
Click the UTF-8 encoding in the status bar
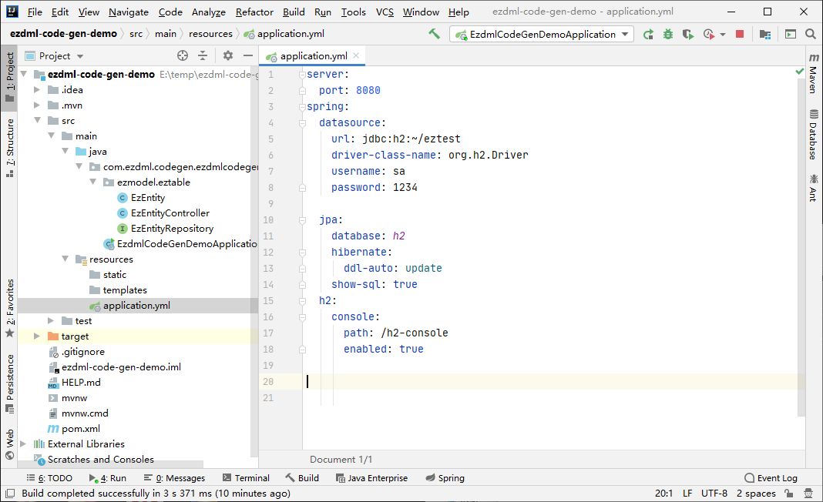tap(714, 493)
